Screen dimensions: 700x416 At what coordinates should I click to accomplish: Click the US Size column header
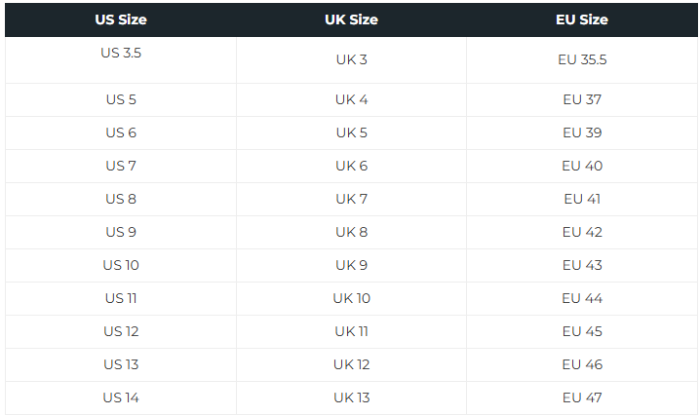coord(121,19)
